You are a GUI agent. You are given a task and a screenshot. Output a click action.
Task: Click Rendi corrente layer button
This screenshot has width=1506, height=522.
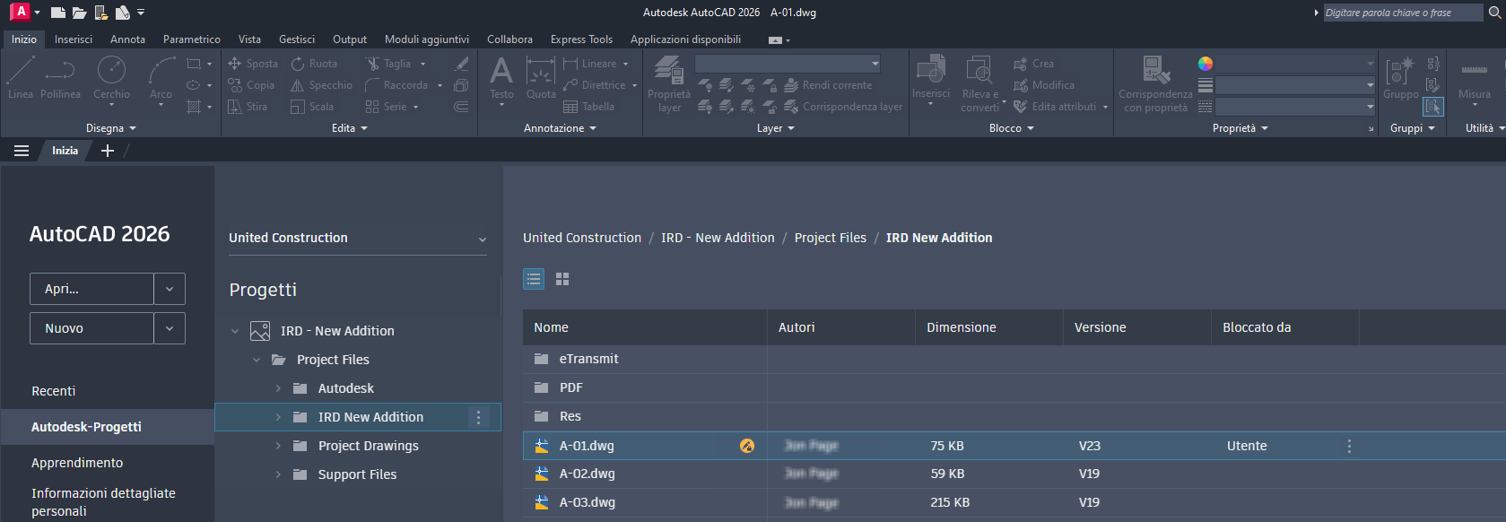coord(828,85)
